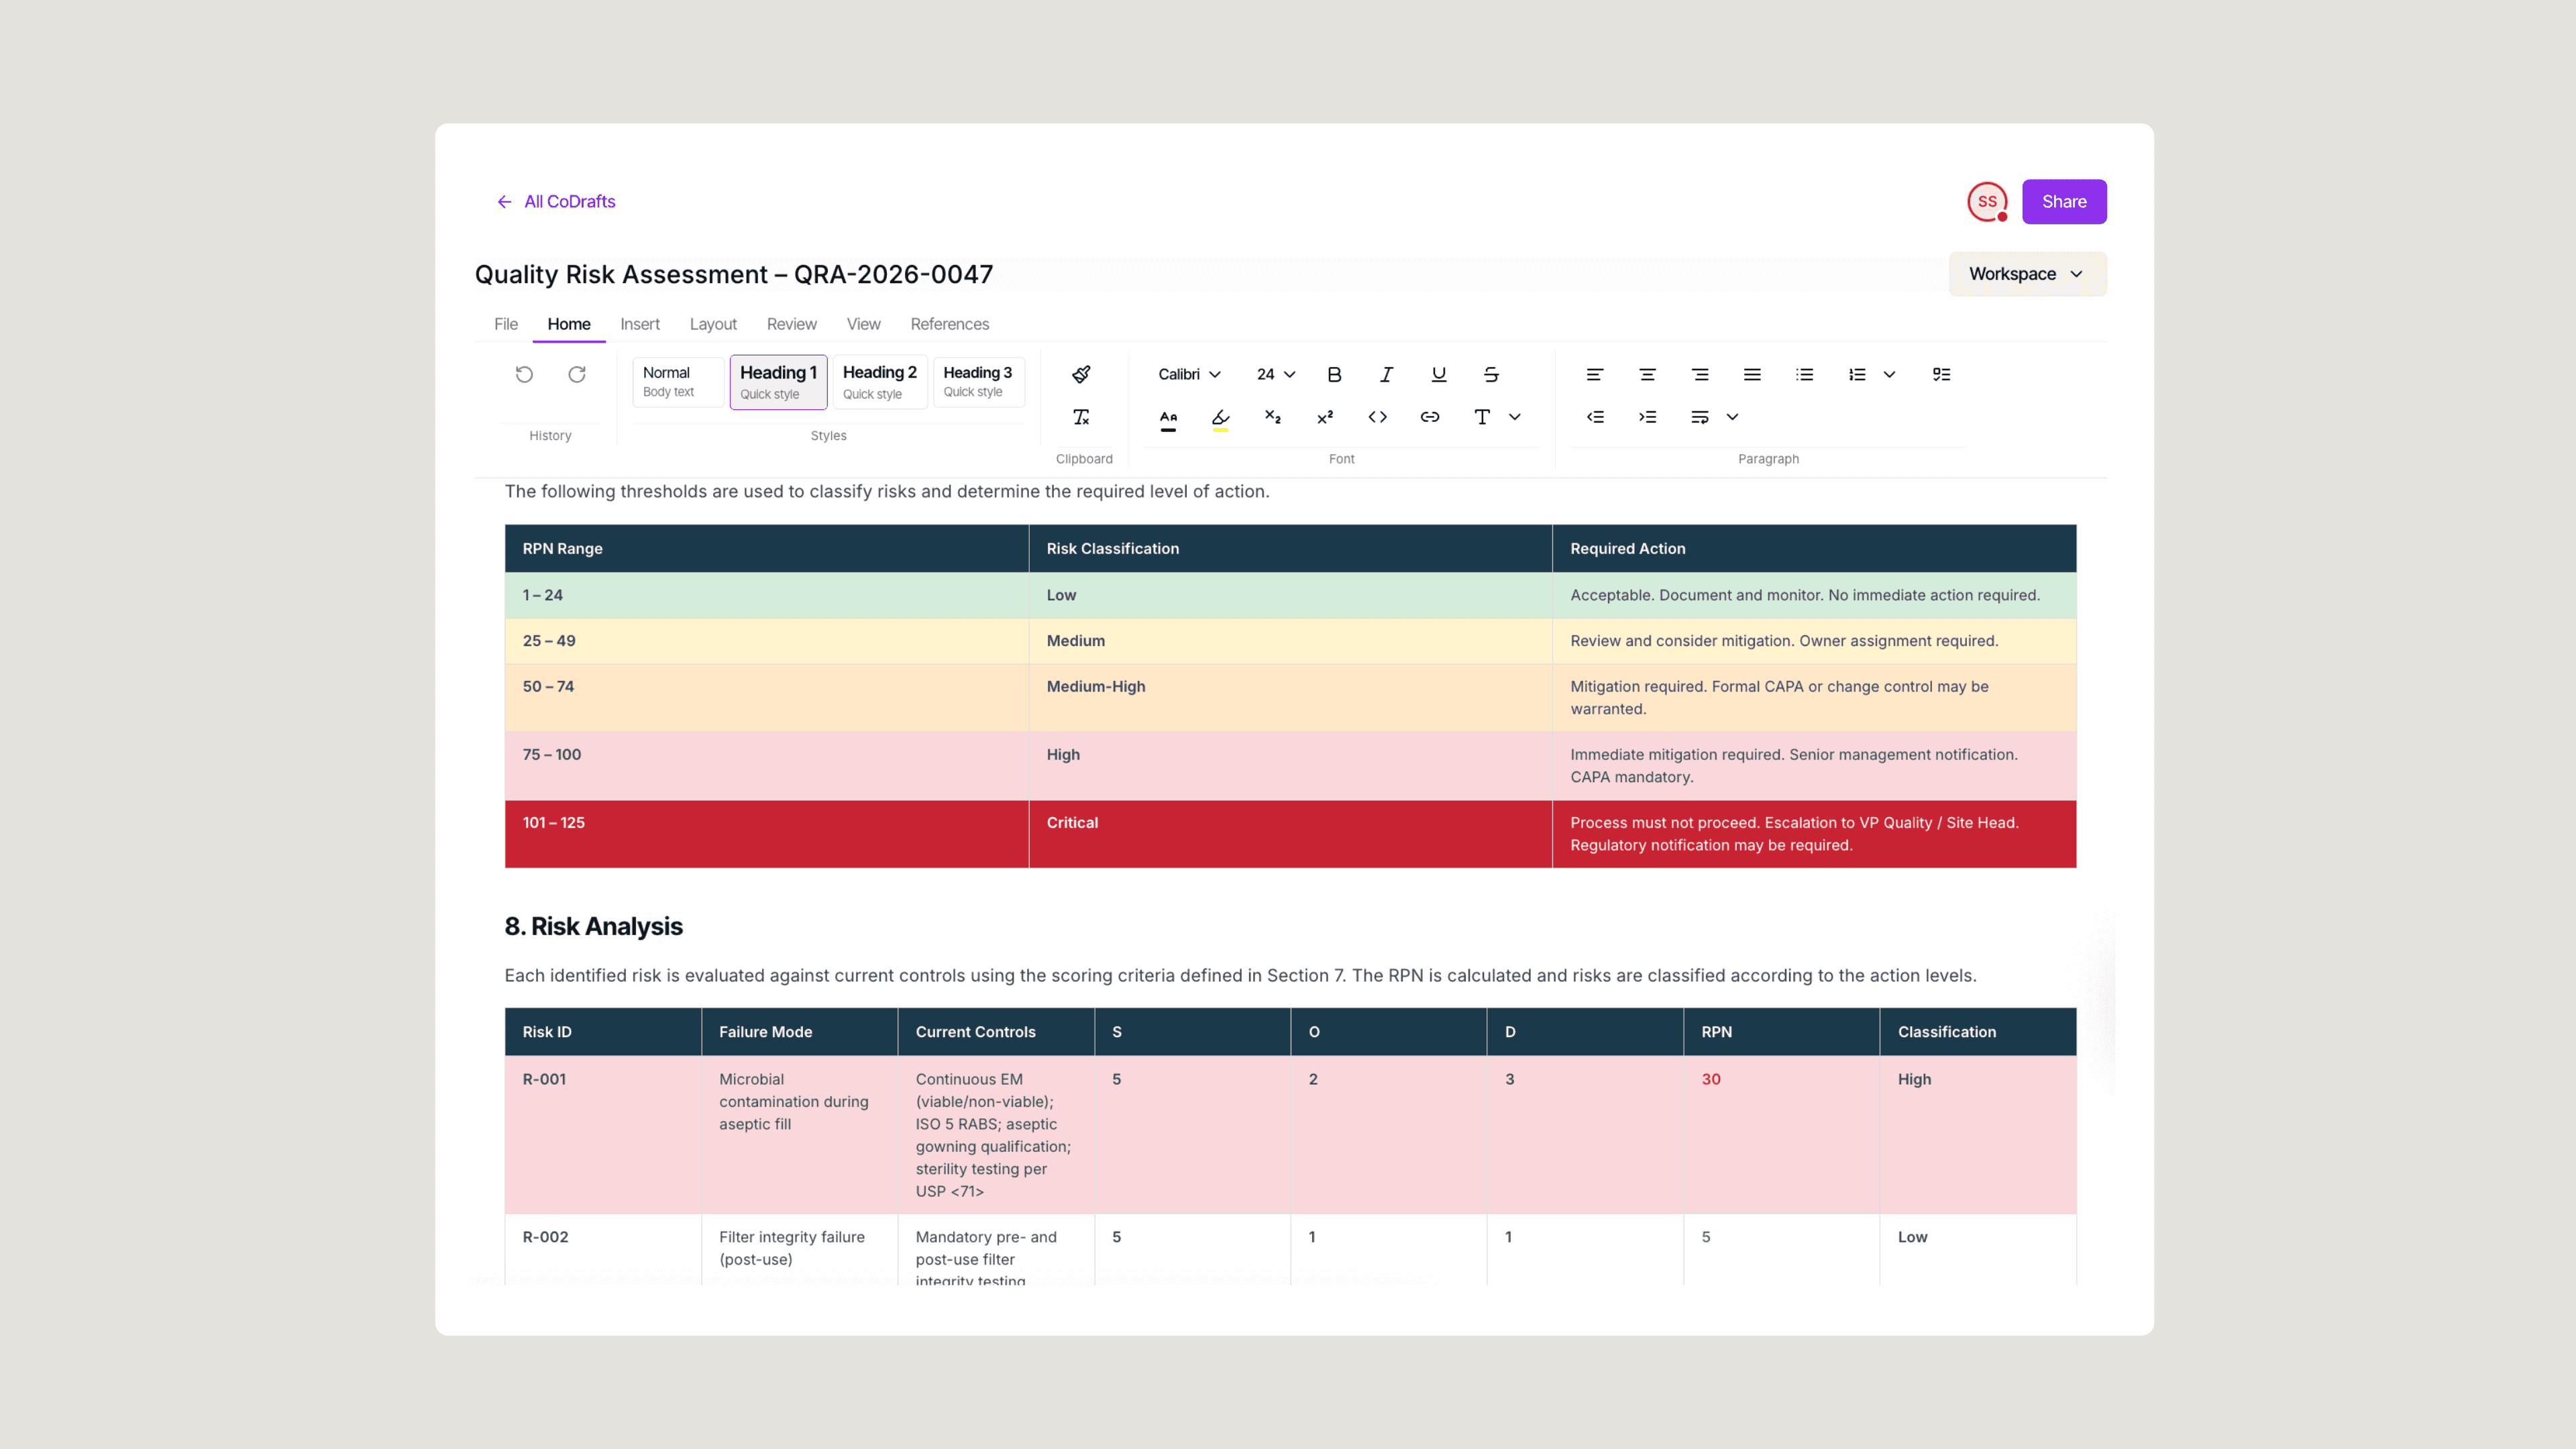The height and width of the screenshot is (1449, 2576).
Task: Click the Share button
Action: pos(2063,202)
